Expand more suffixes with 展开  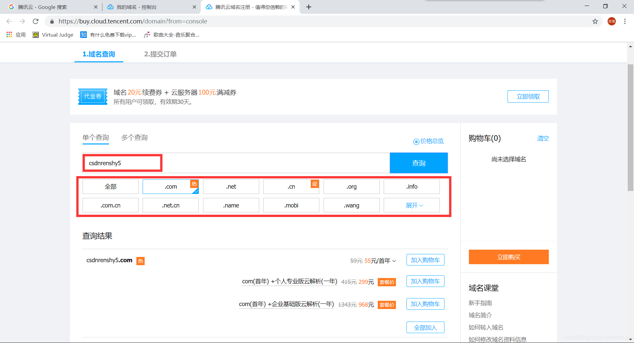(412, 205)
